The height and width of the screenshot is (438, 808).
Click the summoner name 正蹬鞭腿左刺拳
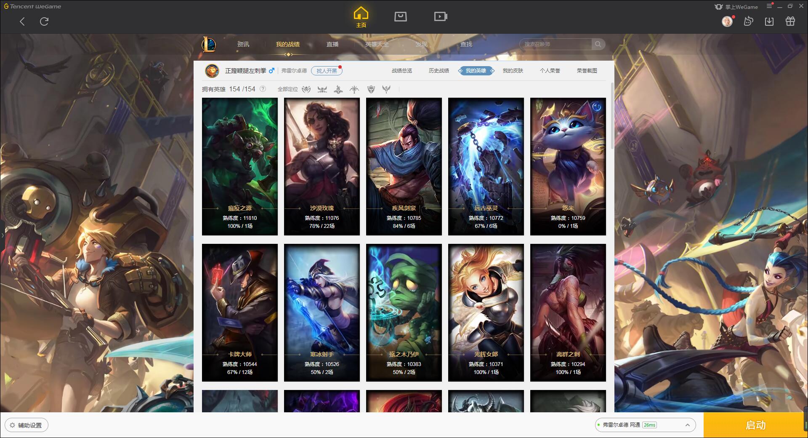point(246,71)
